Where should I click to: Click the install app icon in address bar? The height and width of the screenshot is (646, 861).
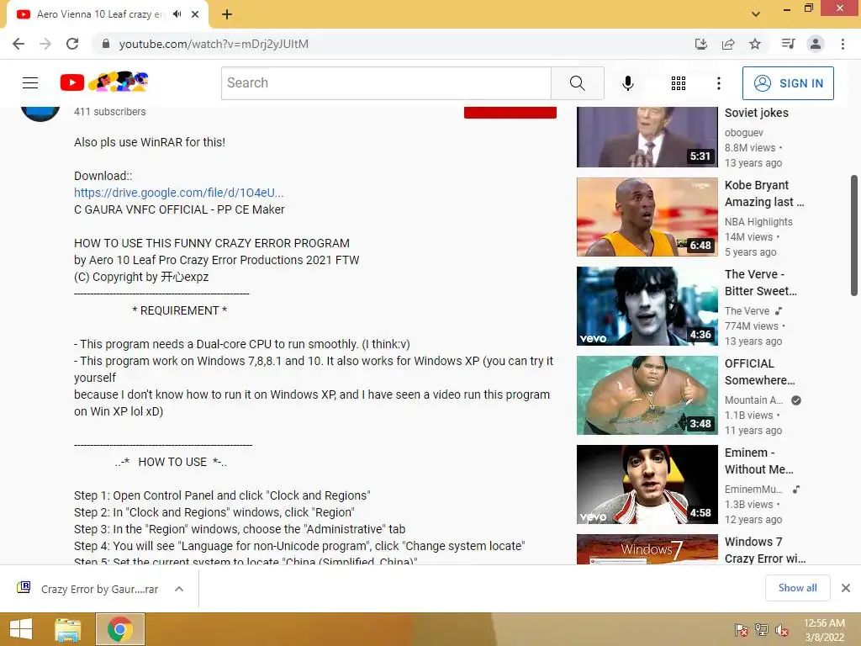pyautogui.click(x=701, y=44)
